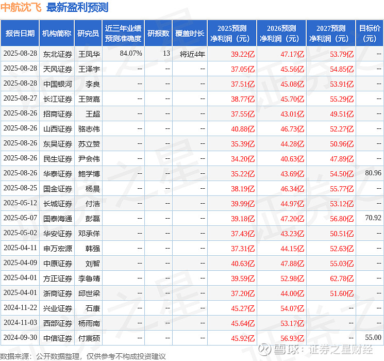384x361 pixels.
Task: Click the 目标价 column header
Action: point(370,34)
